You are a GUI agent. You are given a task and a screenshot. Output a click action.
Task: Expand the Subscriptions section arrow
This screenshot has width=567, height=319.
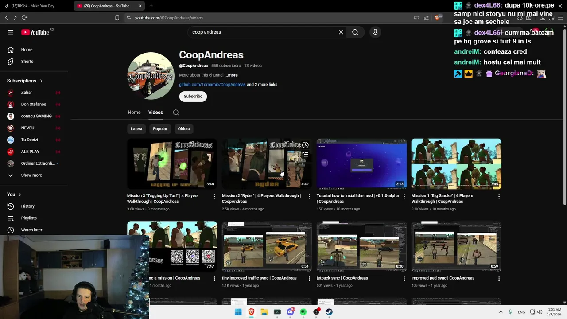click(x=41, y=81)
